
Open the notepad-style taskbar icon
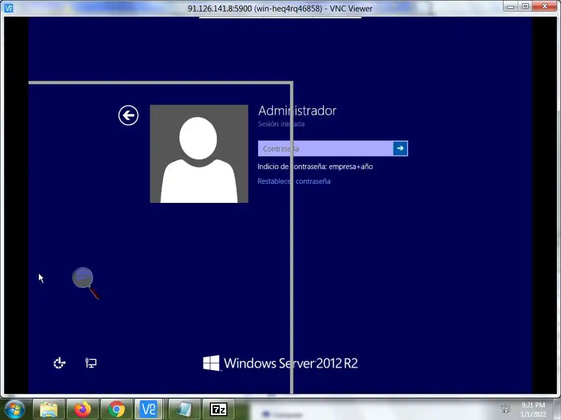point(185,409)
